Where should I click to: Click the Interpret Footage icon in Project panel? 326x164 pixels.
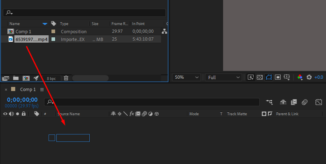pos(6,78)
